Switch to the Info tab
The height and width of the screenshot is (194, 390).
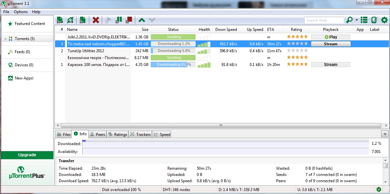point(80,134)
